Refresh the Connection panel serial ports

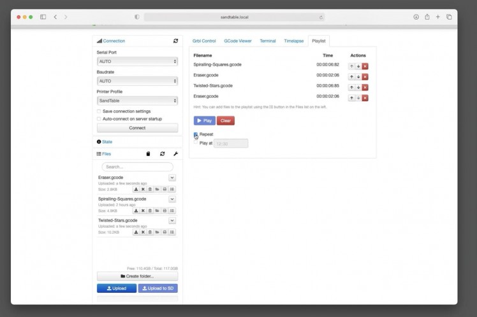tap(175, 41)
